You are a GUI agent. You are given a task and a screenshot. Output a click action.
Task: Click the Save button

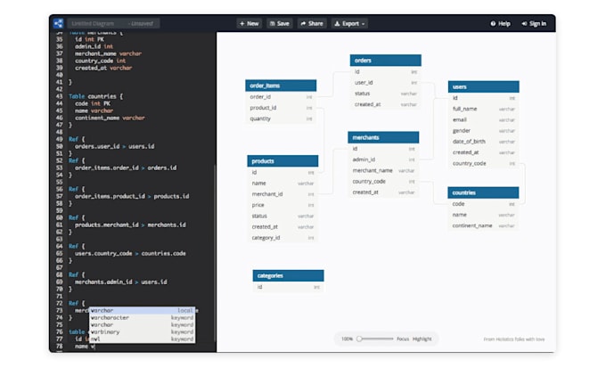pos(280,23)
